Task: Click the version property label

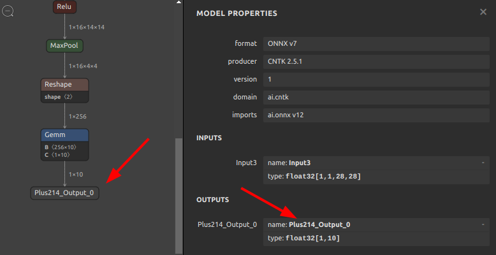Action: point(245,79)
